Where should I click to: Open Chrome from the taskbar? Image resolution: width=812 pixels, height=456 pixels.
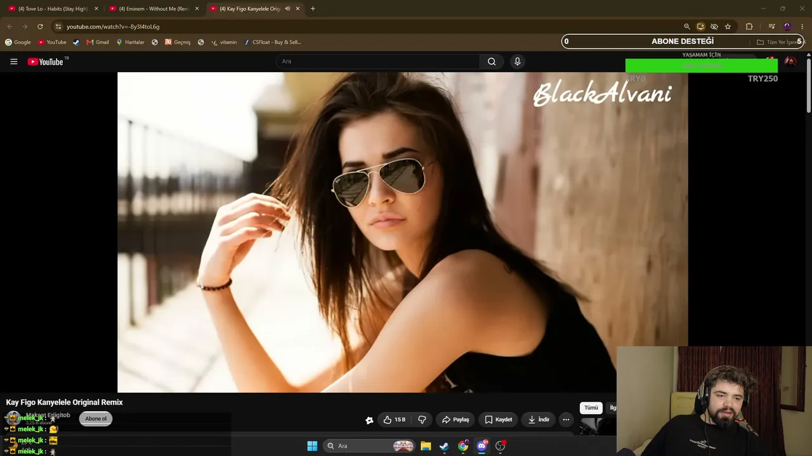463,446
